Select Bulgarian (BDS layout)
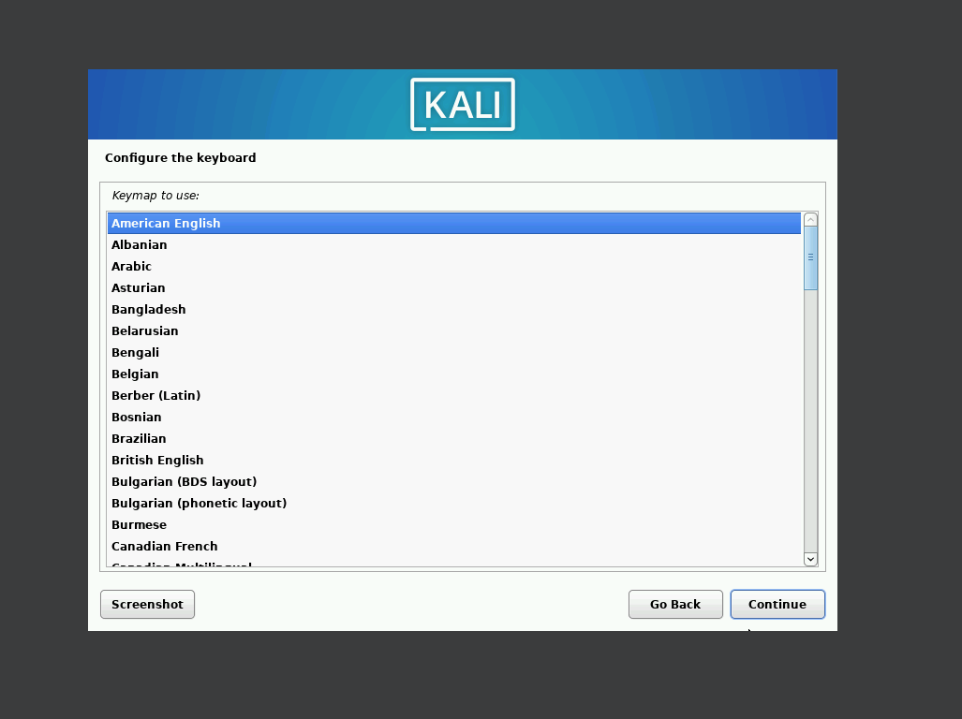Viewport: 962px width, 719px height. [x=454, y=481]
